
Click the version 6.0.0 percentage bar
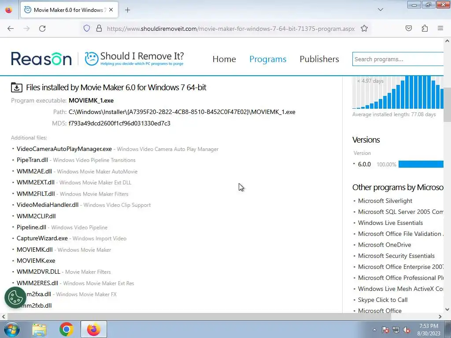pyautogui.click(x=421, y=165)
